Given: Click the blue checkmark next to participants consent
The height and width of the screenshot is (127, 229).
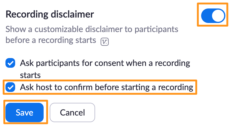Looking at the screenshot, I should click(11, 63).
